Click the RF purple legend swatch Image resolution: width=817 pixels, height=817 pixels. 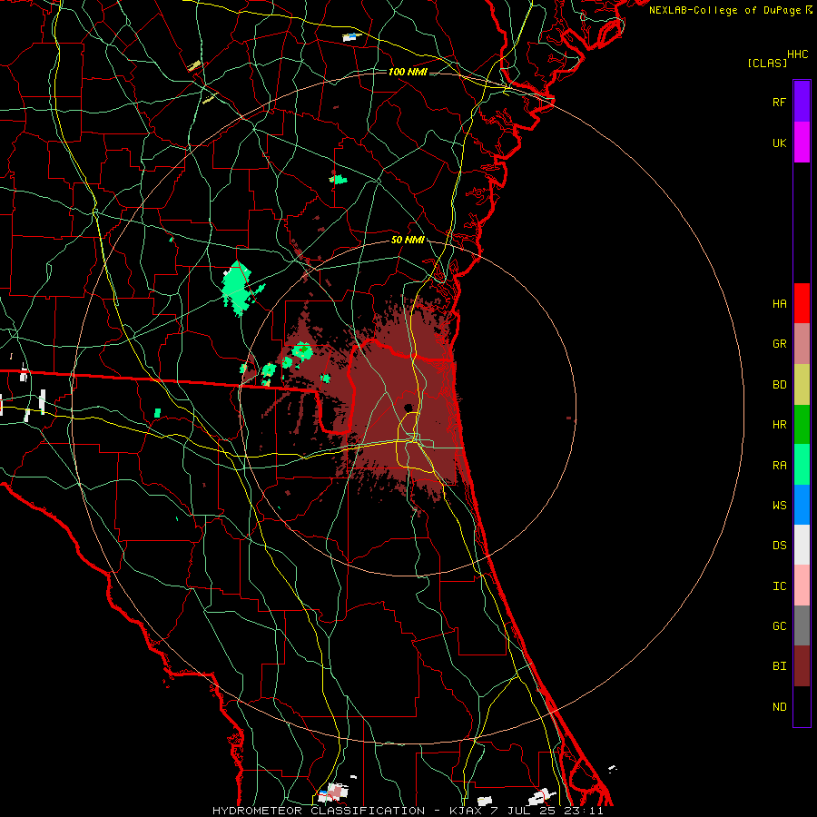tap(802, 102)
